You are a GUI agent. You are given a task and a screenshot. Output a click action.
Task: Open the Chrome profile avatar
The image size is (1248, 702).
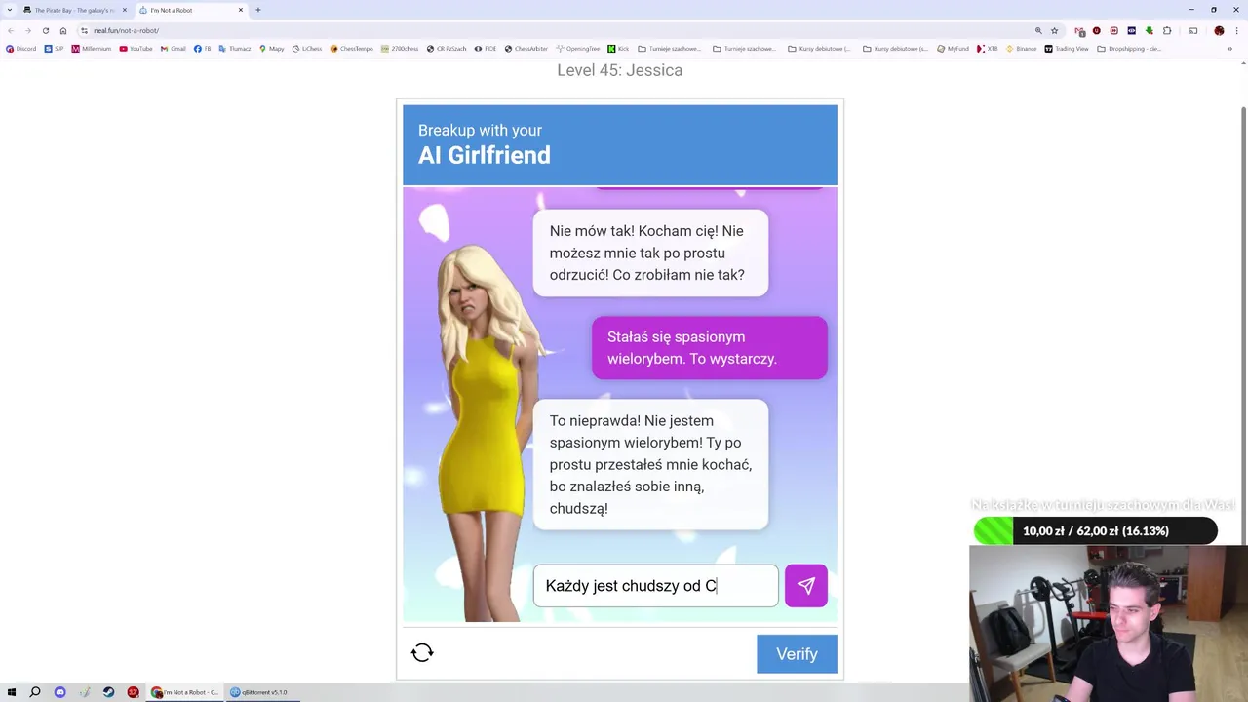(x=1219, y=31)
